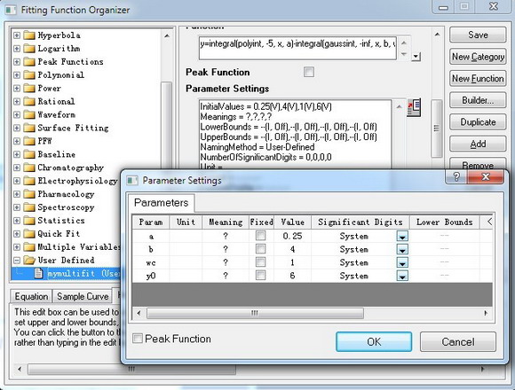Click the New Category button
The height and width of the screenshot is (390, 515).
click(478, 57)
